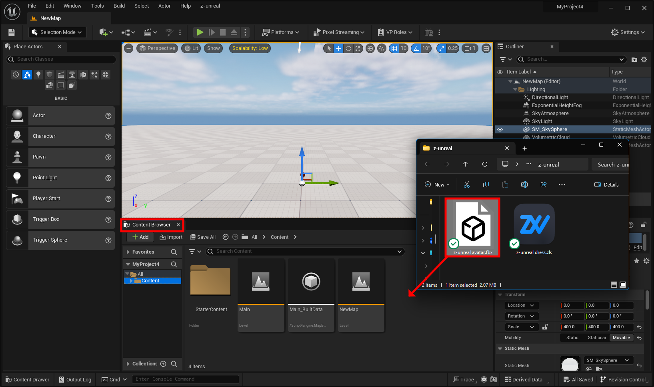Screen dimensions: 654x387
Task: Toggle world/local coordinate system globe
Action: coord(370,48)
